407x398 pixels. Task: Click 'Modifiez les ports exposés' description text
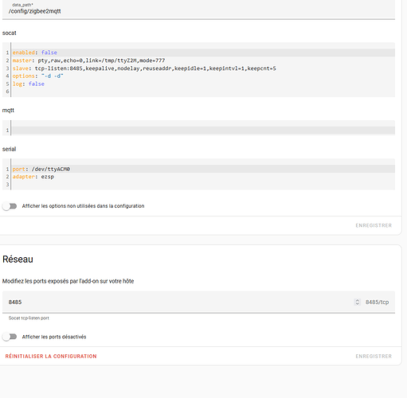pos(68,281)
